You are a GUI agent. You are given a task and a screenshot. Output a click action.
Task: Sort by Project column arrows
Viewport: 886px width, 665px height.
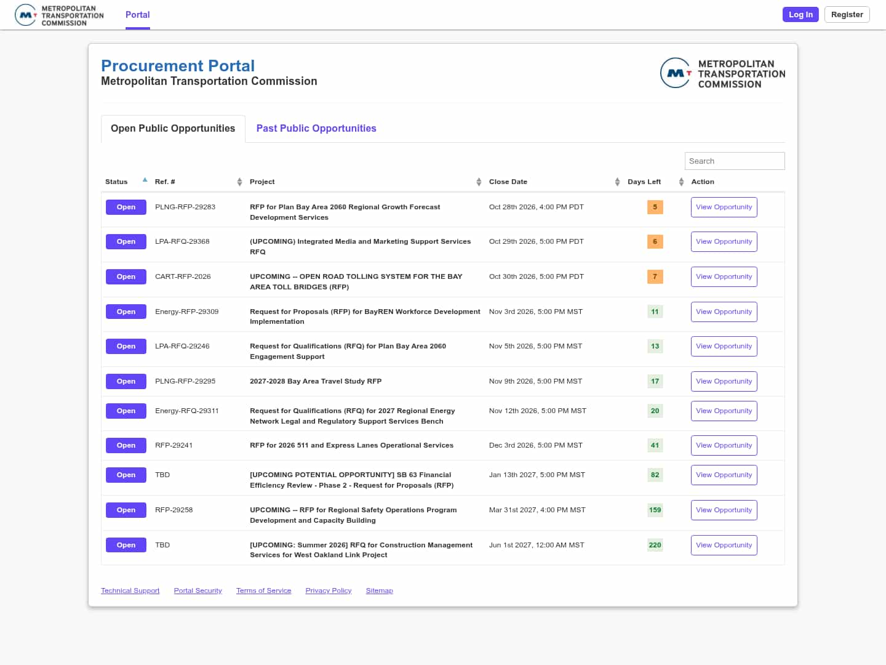pyautogui.click(x=479, y=182)
